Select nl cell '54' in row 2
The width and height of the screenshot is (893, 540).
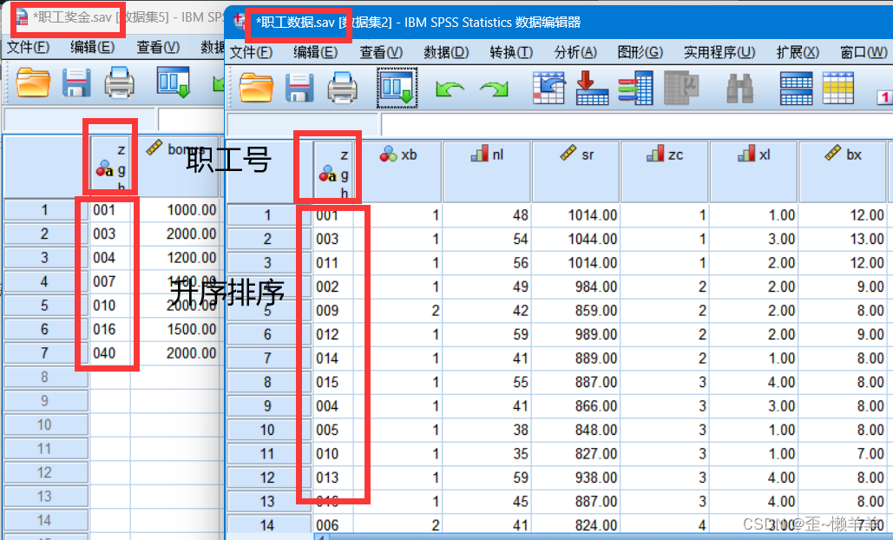487,239
